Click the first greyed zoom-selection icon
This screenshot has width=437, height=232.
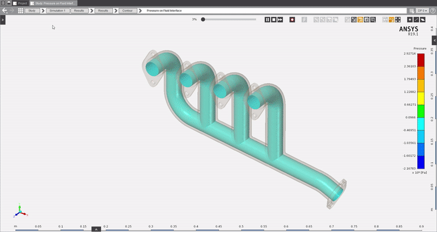coord(316,20)
